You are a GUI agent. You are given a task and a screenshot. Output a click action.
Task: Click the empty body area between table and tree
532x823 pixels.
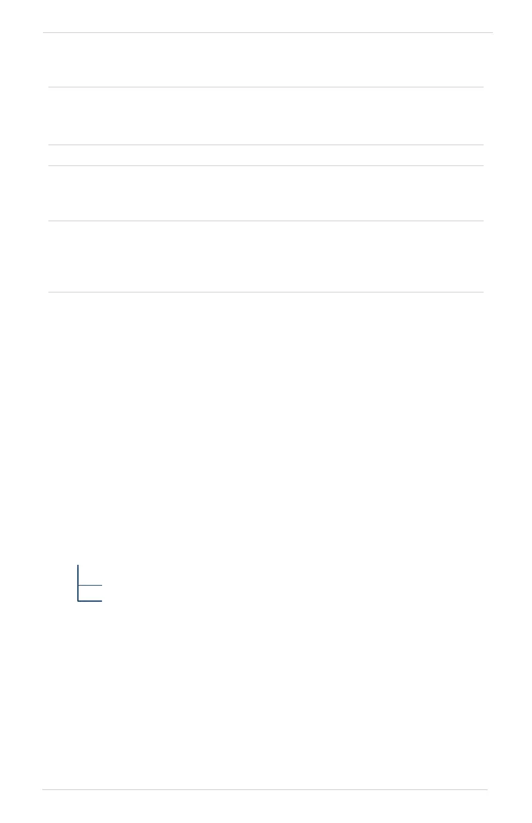tap(266, 428)
